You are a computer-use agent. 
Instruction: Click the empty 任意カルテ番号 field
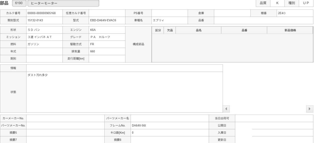107,13
